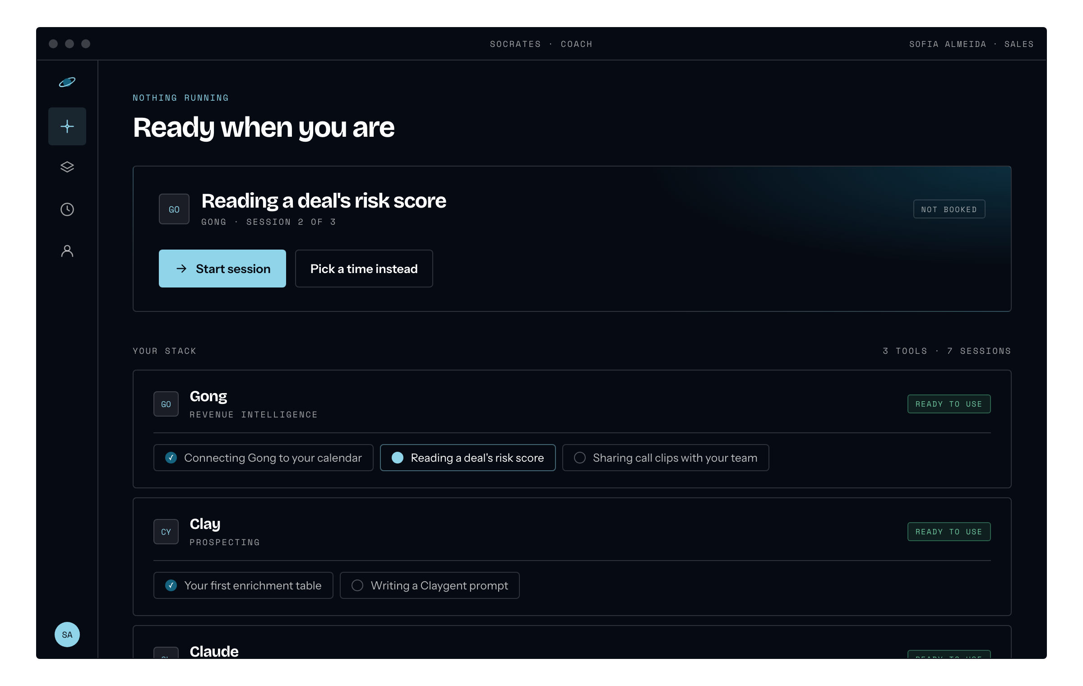1083x686 pixels.
Task: Click Pick a time instead
Action: 364,269
